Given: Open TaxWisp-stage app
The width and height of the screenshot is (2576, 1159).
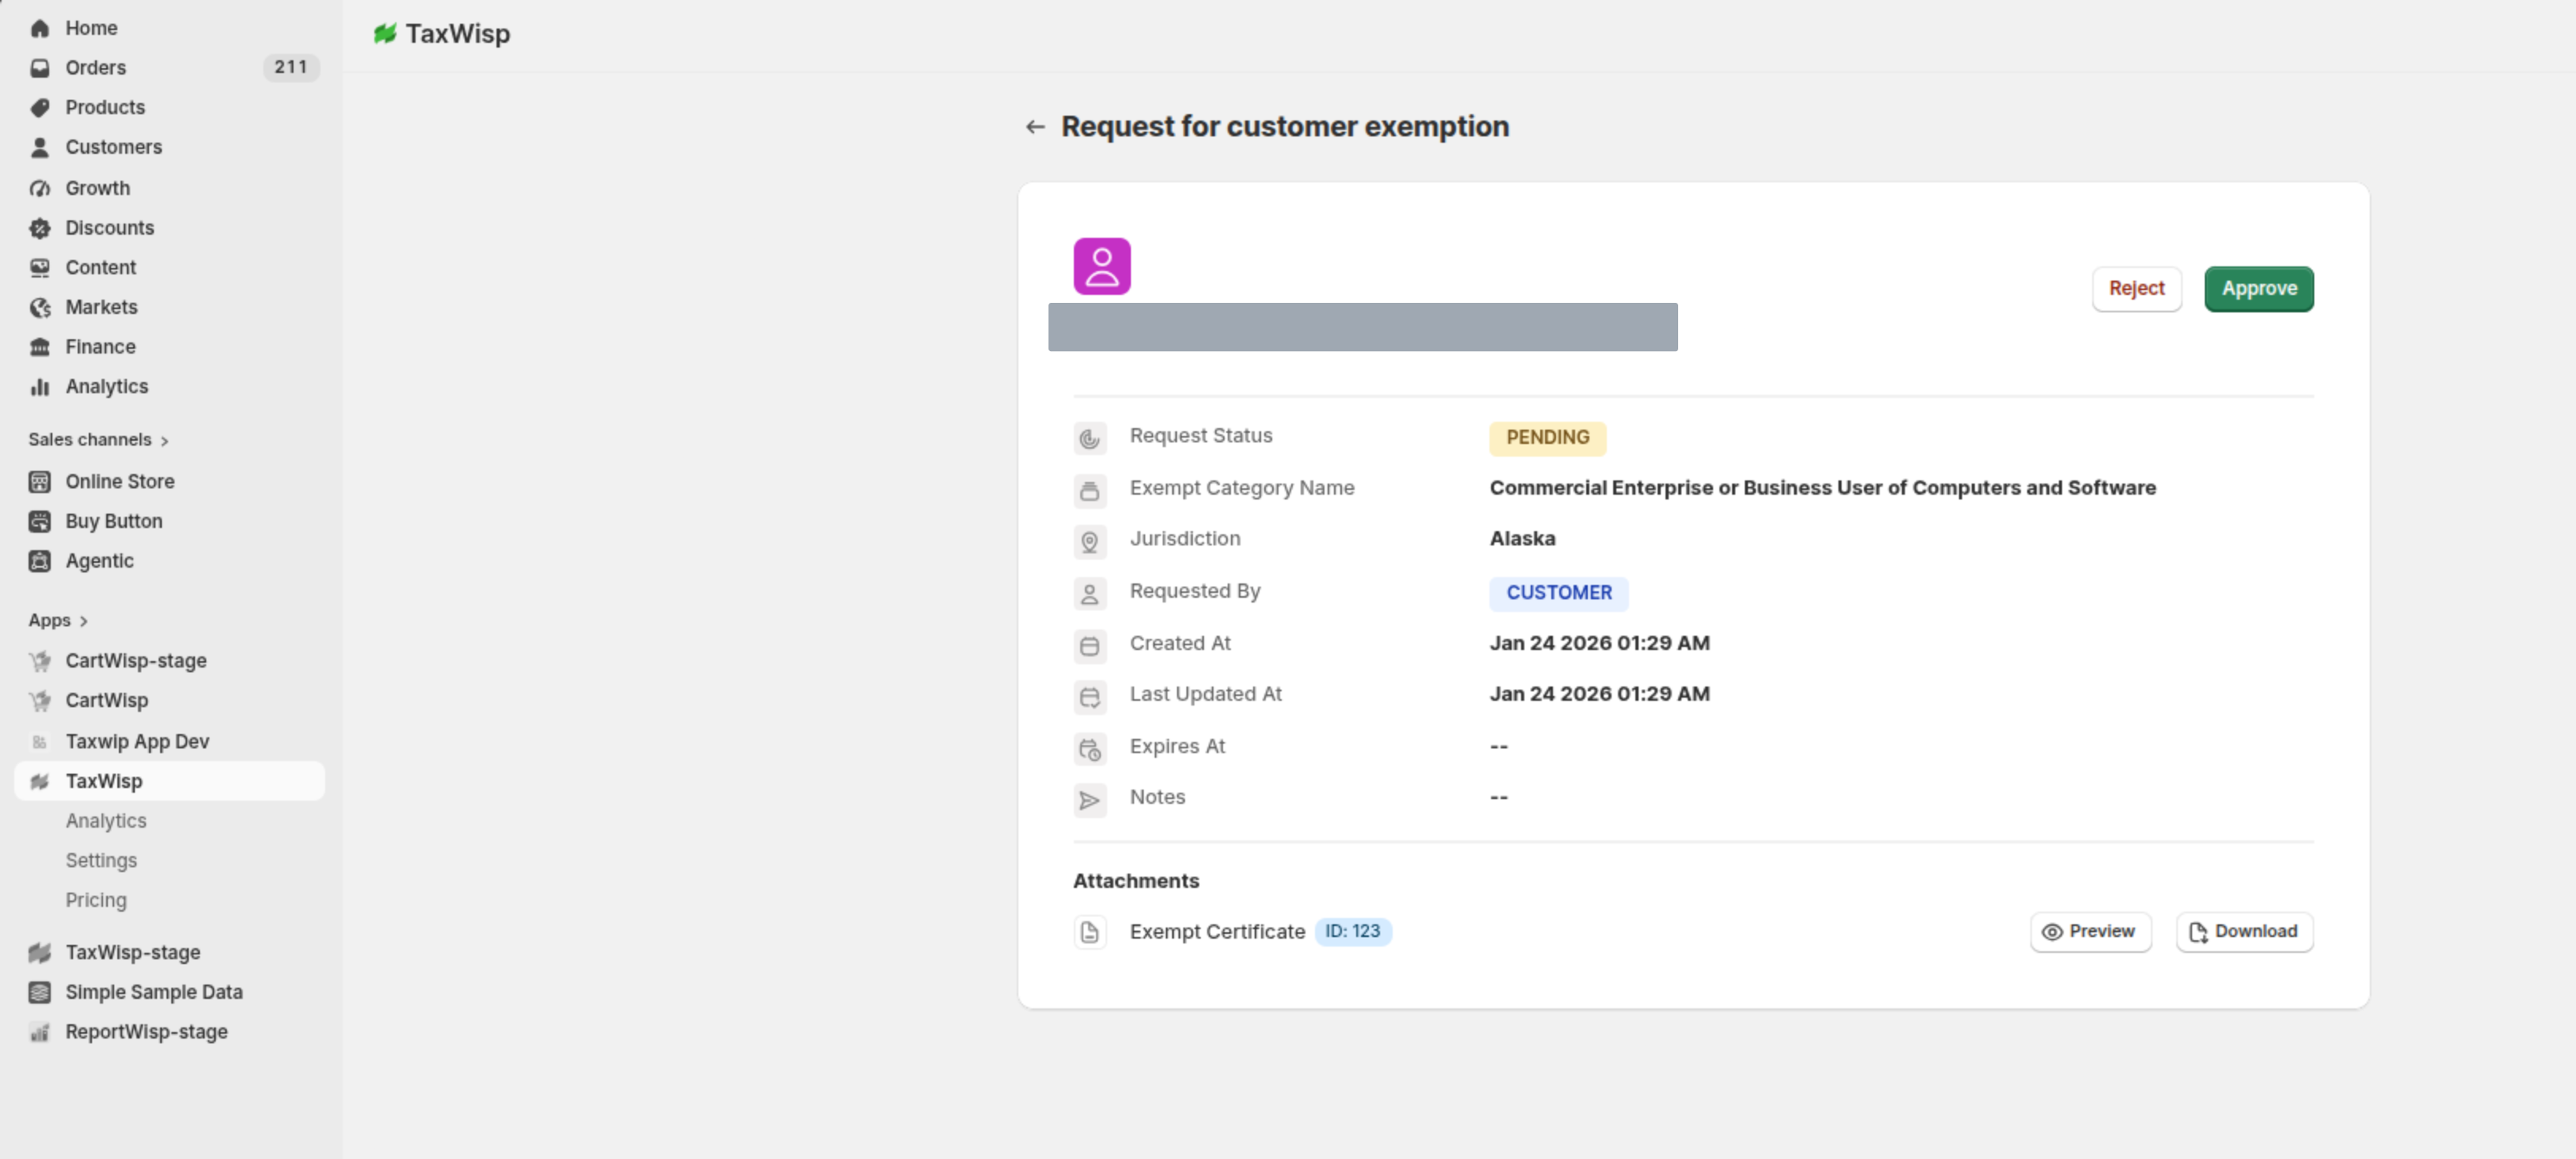Looking at the screenshot, I should [132, 952].
